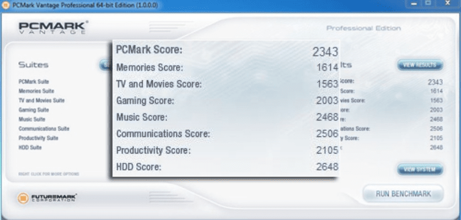Click the PCMark Vantage logo
Image resolution: width=461 pixels, height=220 pixels.
(x=53, y=28)
